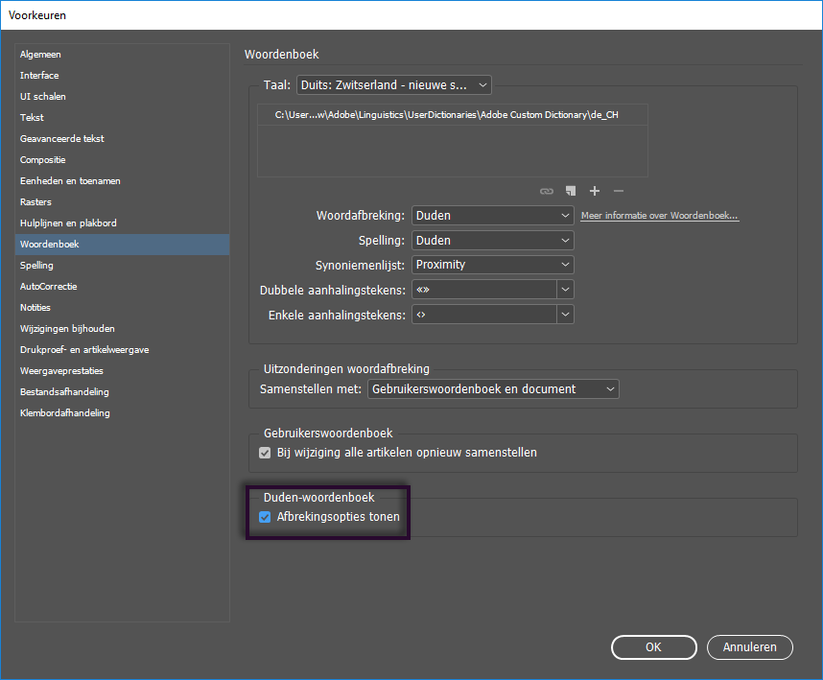Image resolution: width=823 pixels, height=680 pixels.
Task: Click the Annuleren button
Action: [749, 647]
